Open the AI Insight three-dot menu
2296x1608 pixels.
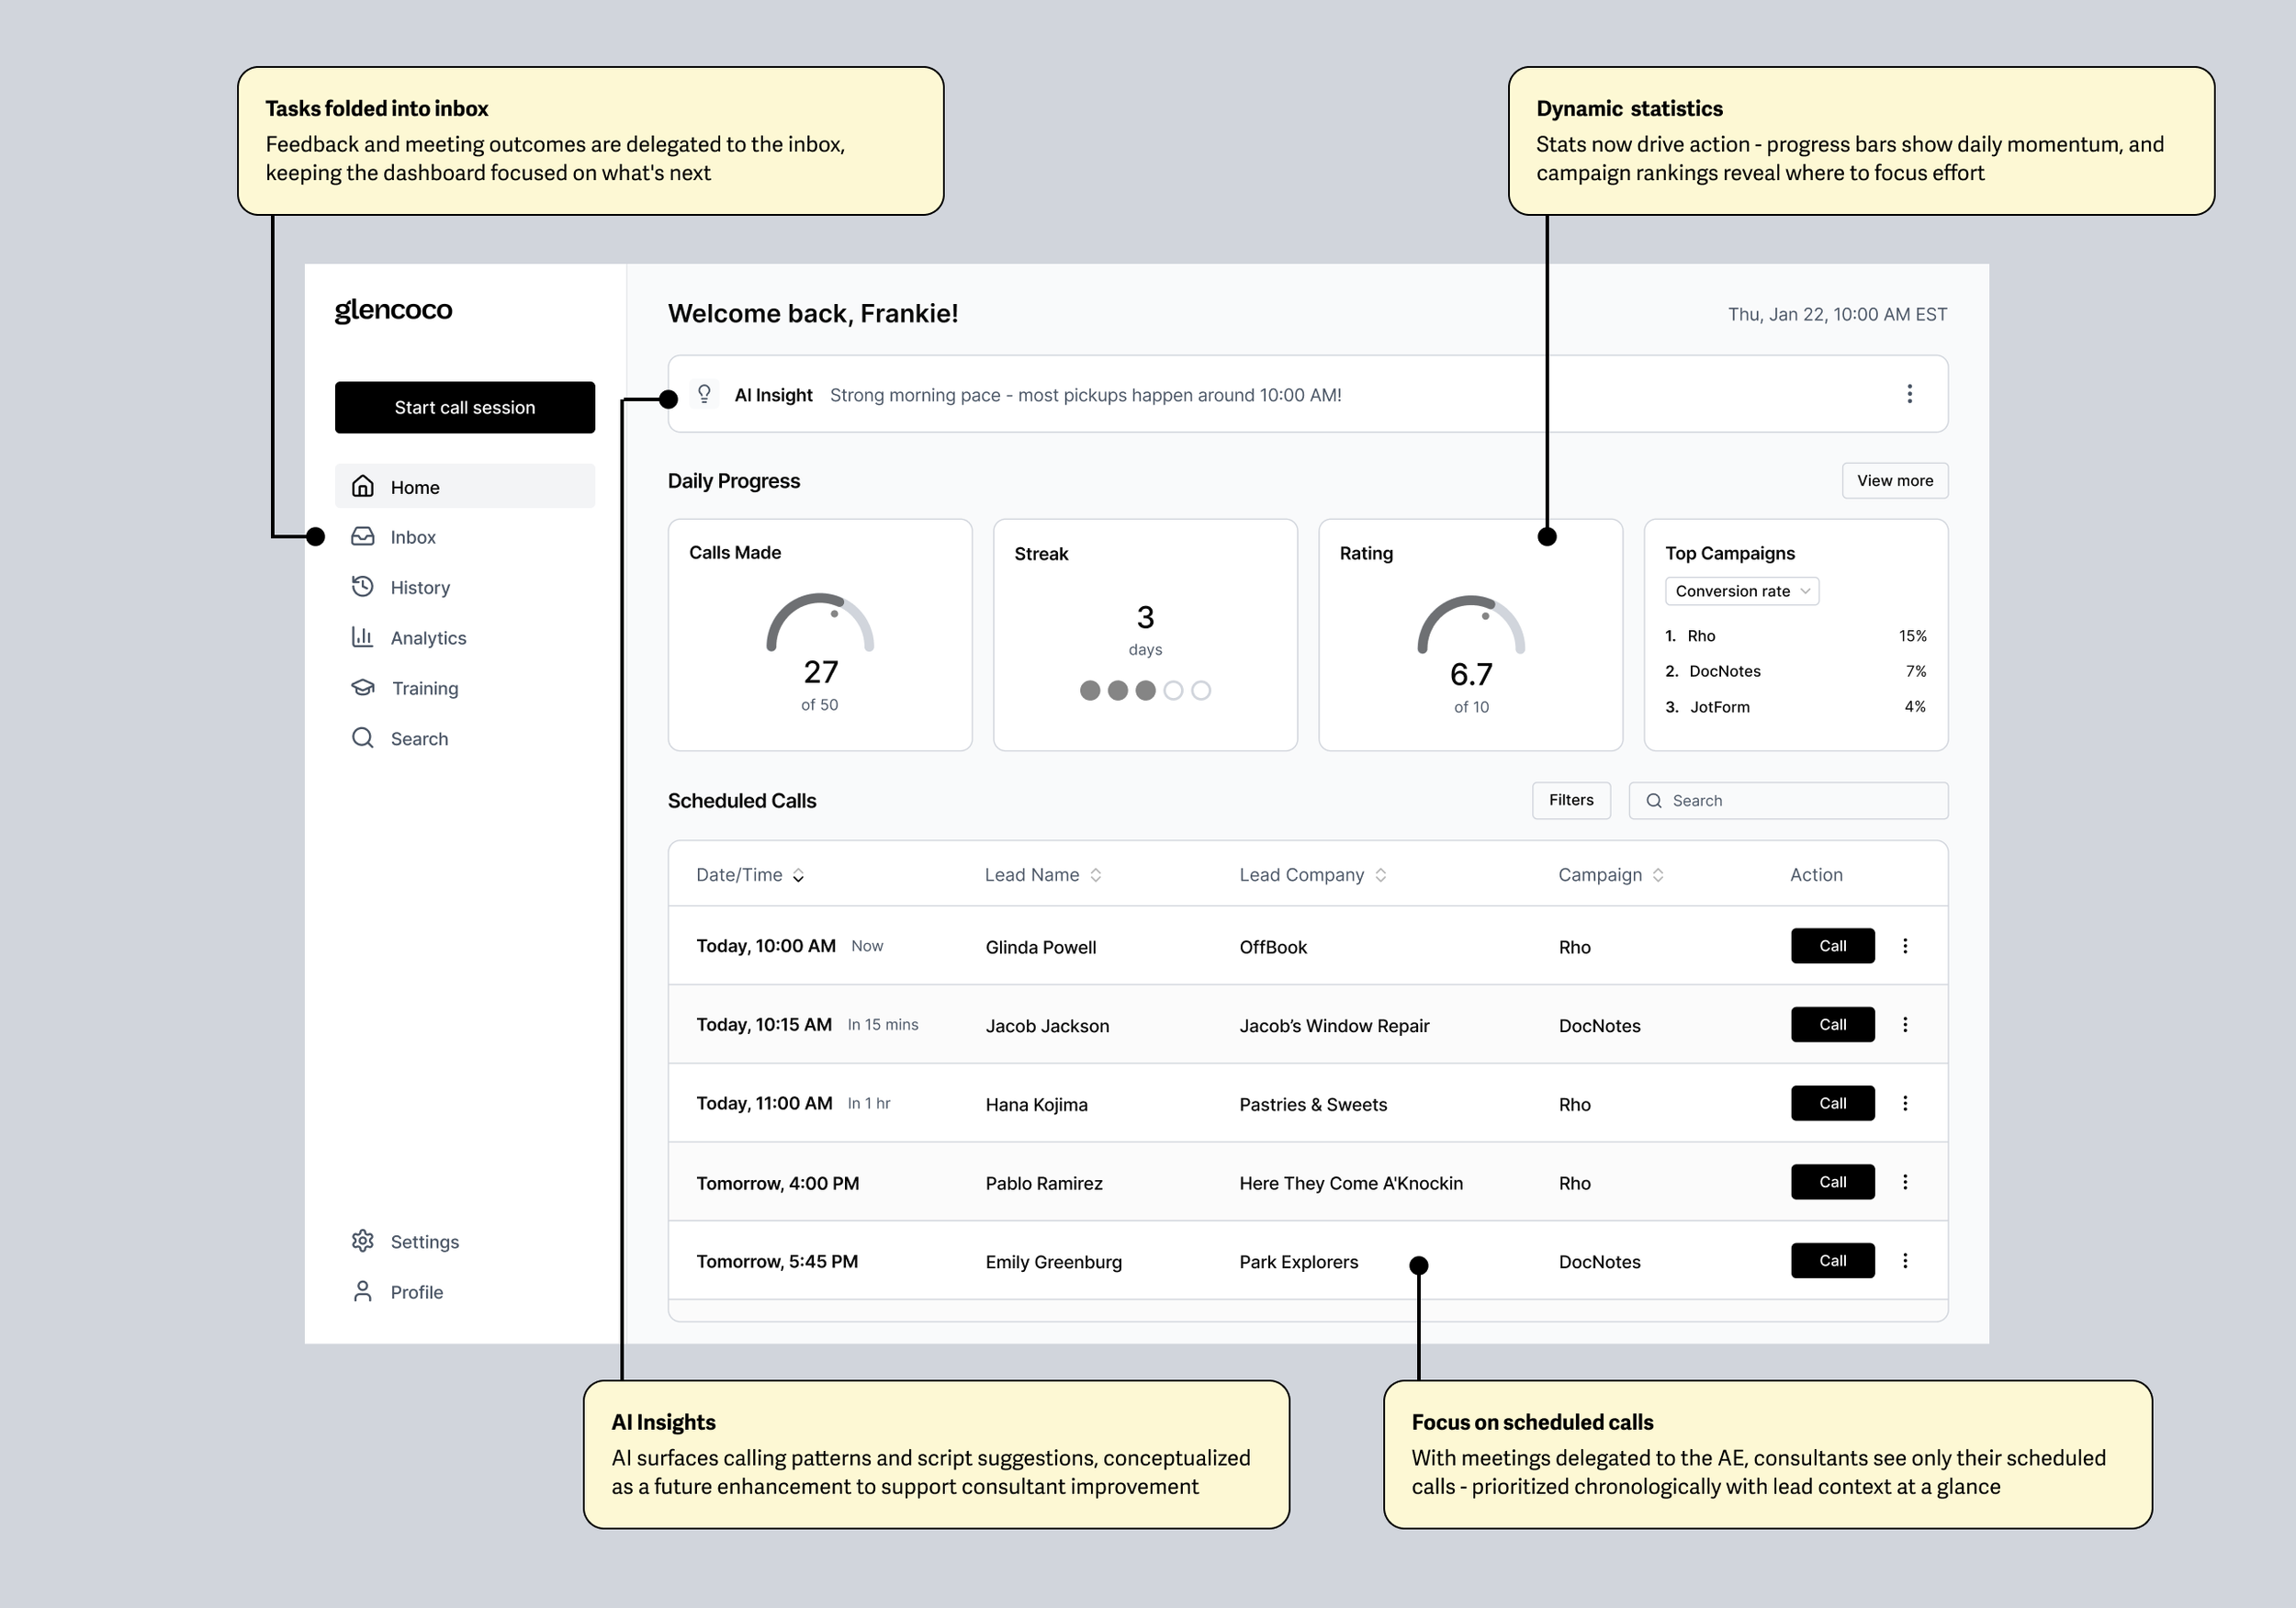coord(1909,394)
